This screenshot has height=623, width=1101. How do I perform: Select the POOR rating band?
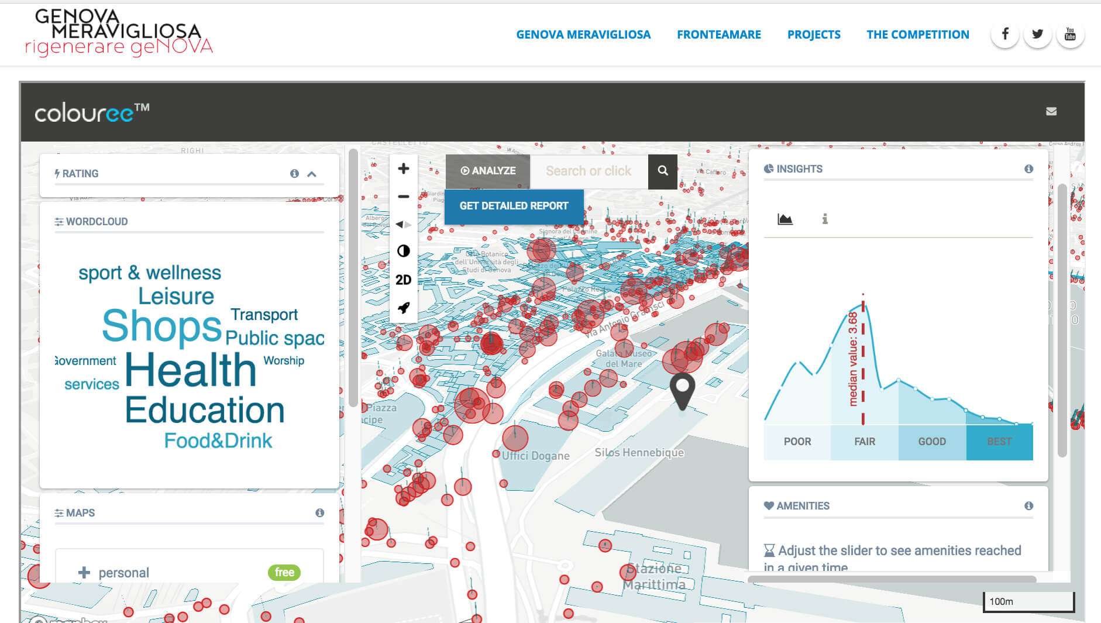797,442
